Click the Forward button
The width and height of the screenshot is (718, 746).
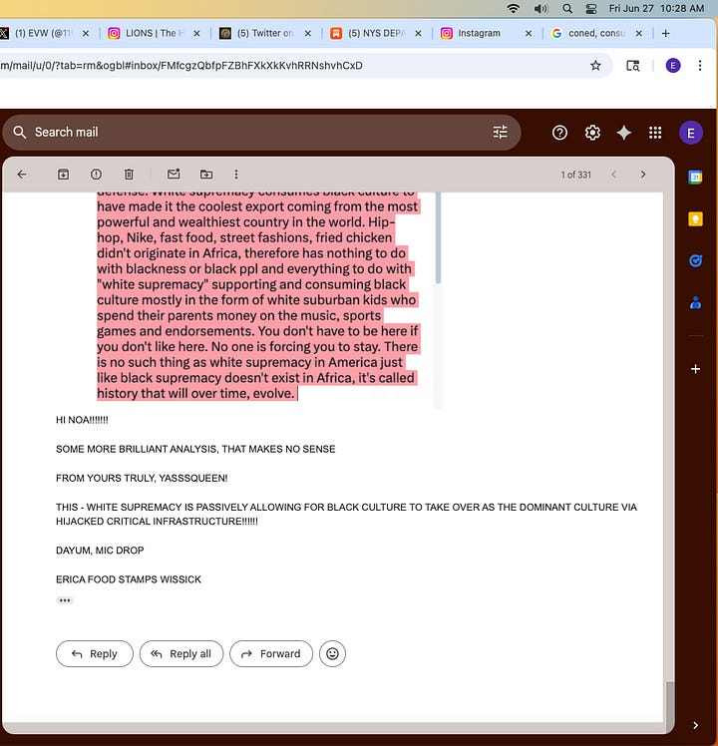click(x=270, y=653)
